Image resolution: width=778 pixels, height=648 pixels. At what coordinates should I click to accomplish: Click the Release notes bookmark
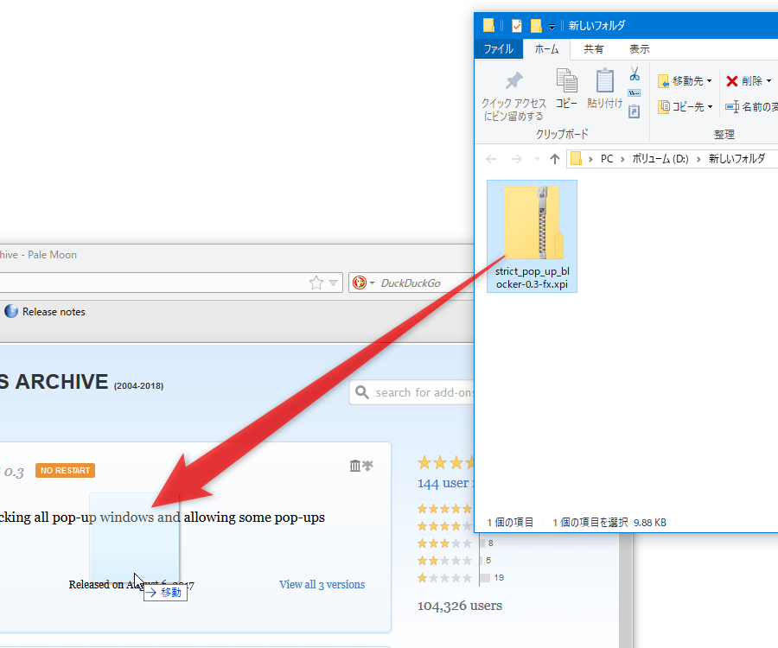point(53,312)
